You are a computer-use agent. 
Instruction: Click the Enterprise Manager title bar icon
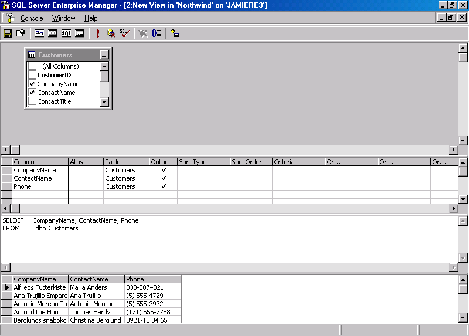(6, 5)
